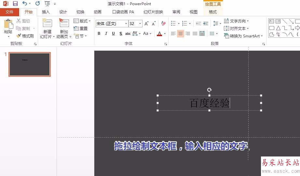Screen dimensions: 300x176
Task: Open the Font dialog launcher in 字体 group
Action: 166,44
